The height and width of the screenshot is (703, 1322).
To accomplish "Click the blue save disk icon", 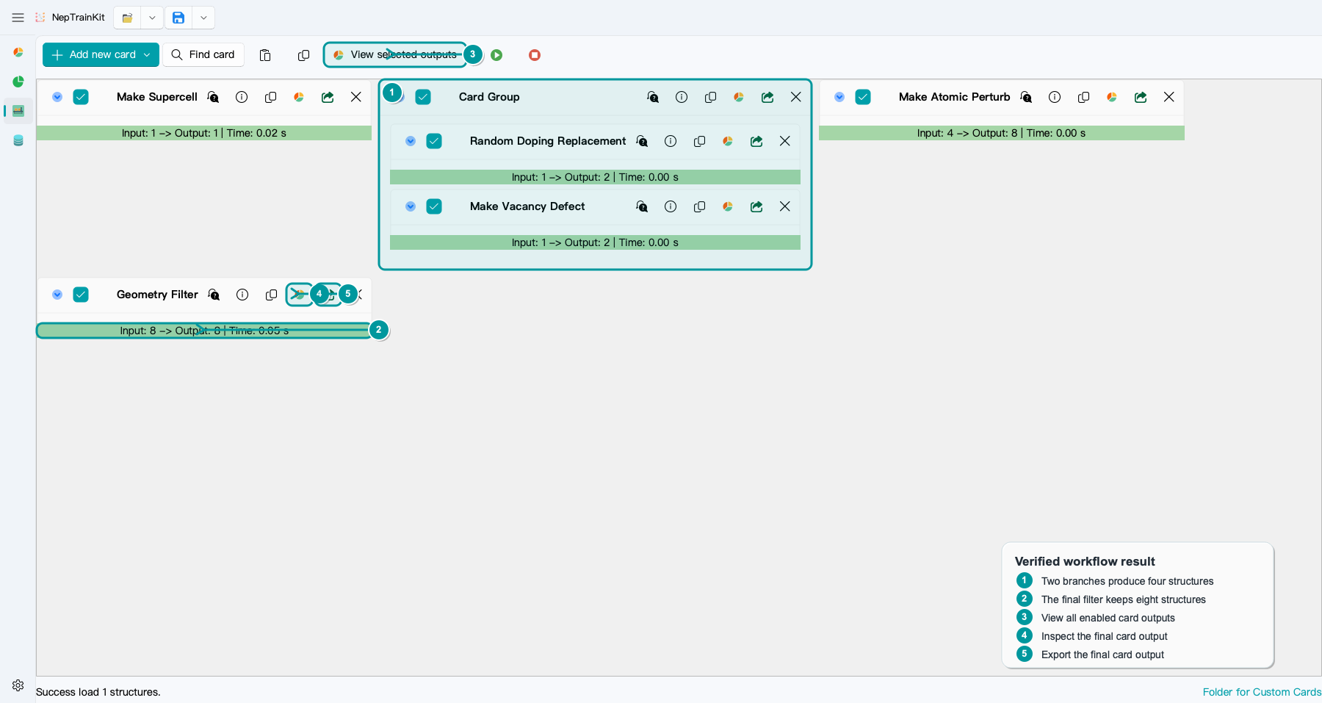I will tap(178, 18).
